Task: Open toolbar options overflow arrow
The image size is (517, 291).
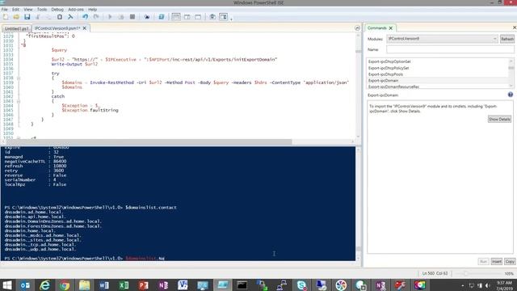Action: [x=231, y=19]
